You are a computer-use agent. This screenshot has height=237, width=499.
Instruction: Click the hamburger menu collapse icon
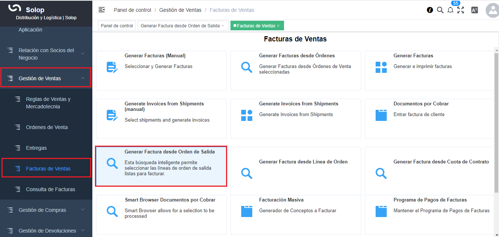pos(102,10)
